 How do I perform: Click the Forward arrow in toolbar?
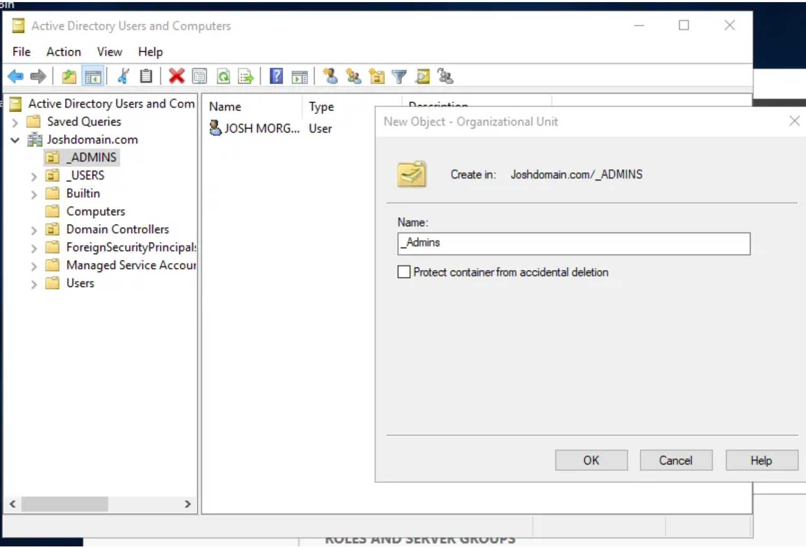(x=38, y=77)
